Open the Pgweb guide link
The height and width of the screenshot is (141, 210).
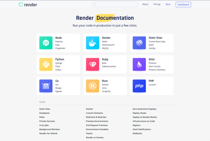coord(59,91)
